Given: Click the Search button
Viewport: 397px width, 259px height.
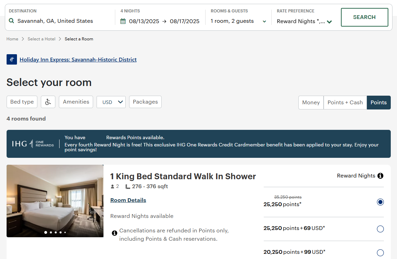Looking at the screenshot, I should (364, 17).
